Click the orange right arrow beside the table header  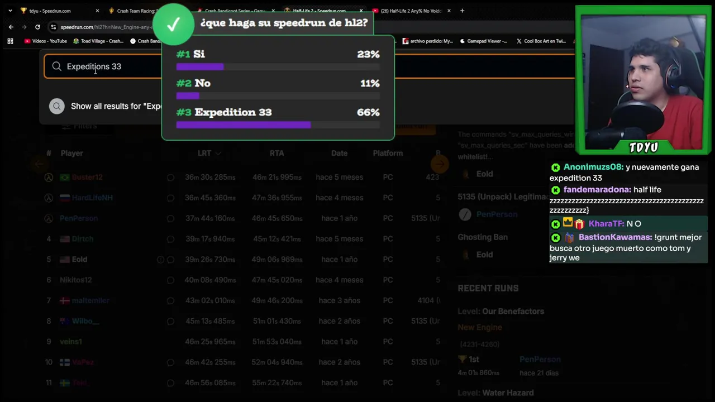[x=440, y=164]
